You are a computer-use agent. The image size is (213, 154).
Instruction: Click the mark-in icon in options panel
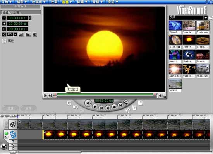point(4,24)
